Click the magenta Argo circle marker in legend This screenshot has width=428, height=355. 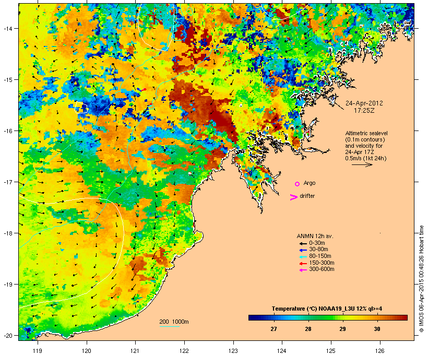click(298, 184)
